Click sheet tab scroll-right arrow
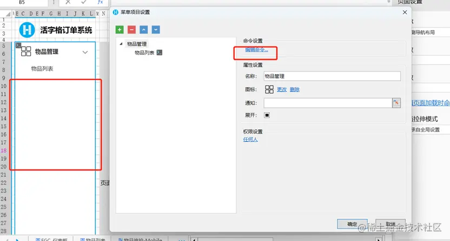Image resolution: width=450 pixels, height=241 pixels. click(x=17, y=239)
